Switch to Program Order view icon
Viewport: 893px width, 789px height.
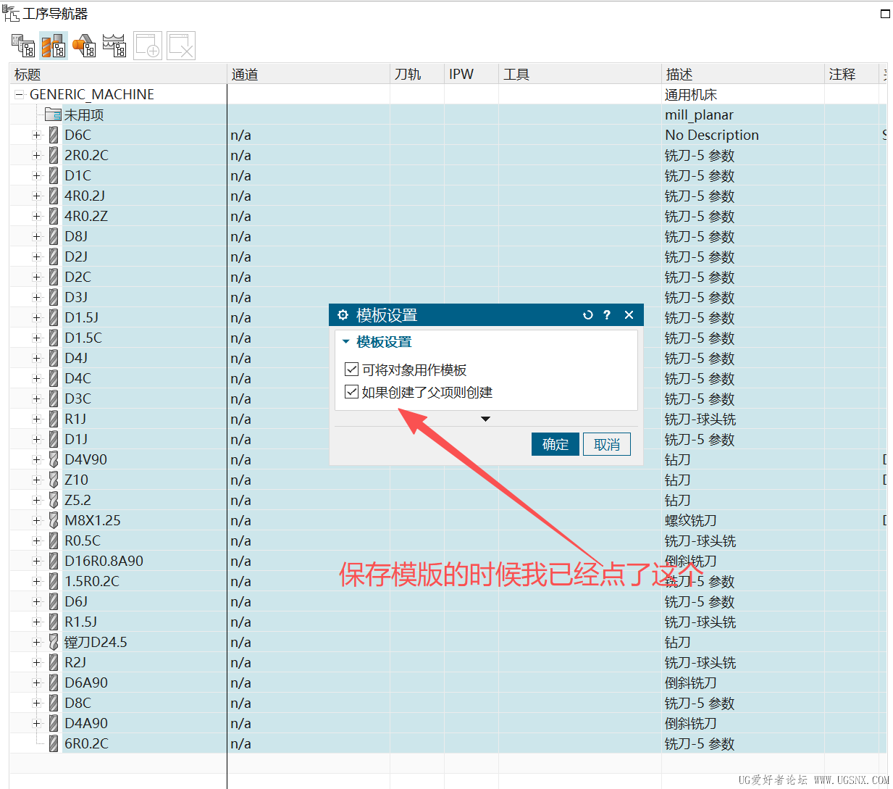[23, 46]
